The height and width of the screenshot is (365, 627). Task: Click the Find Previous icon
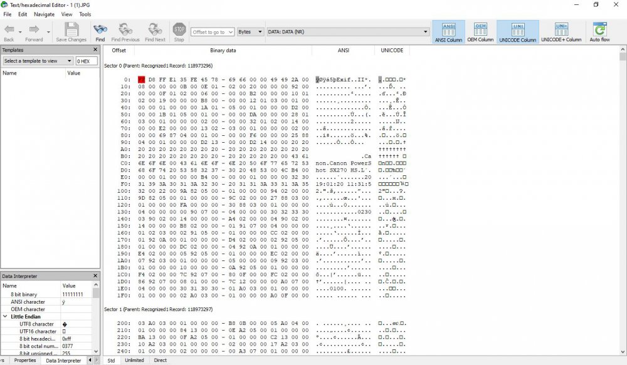click(x=125, y=29)
